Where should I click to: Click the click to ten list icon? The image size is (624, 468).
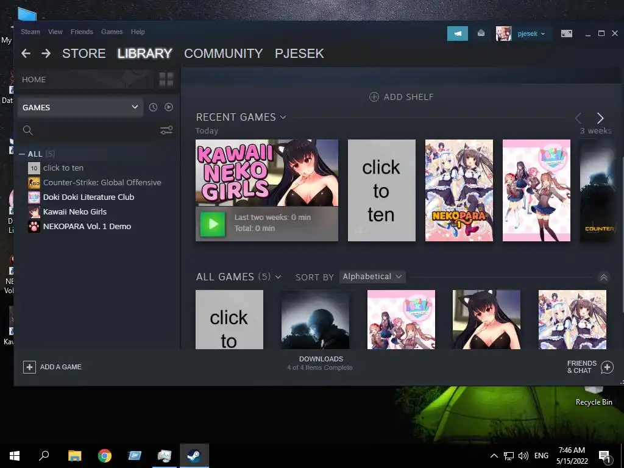tap(34, 168)
